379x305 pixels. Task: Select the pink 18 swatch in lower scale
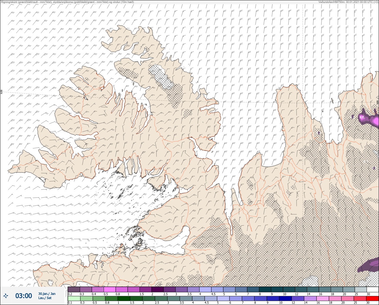tap(335, 298)
